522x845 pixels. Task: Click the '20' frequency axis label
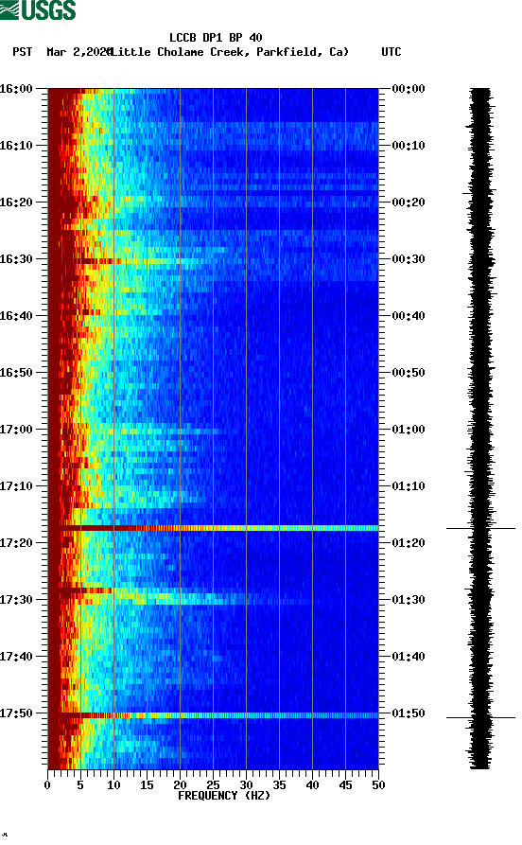(x=180, y=785)
